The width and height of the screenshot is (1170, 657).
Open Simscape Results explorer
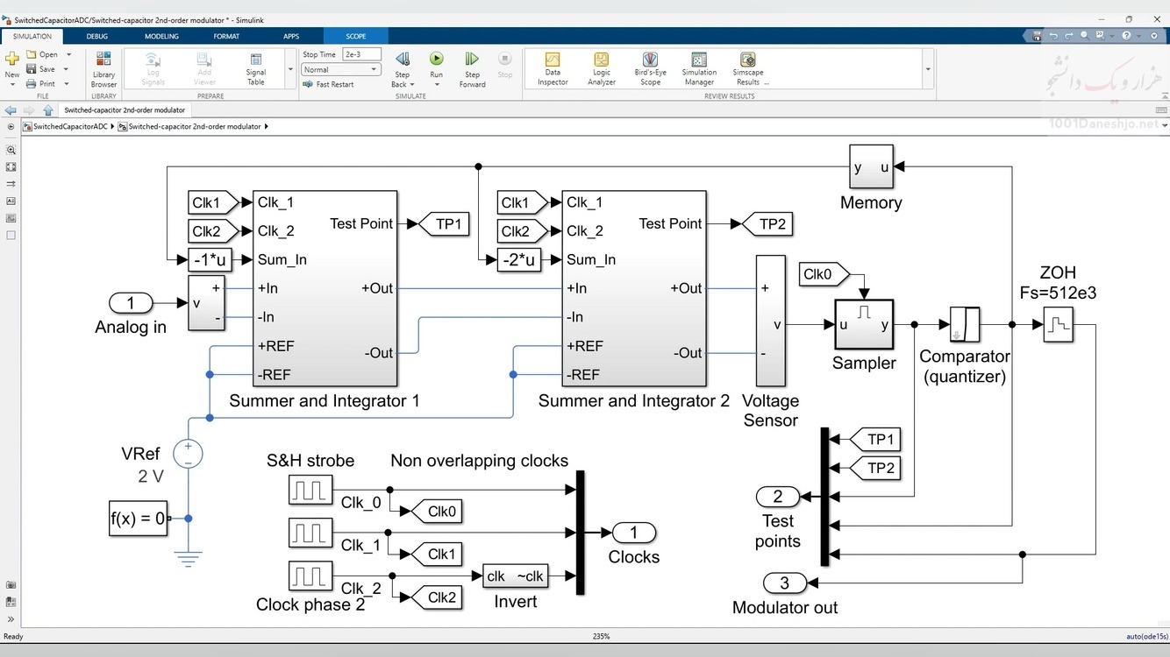(748, 69)
